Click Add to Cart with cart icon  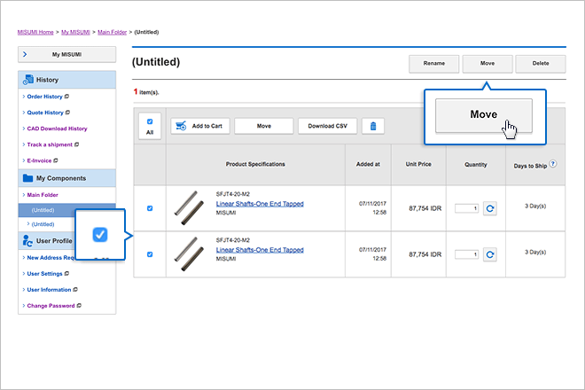point(199,126)
